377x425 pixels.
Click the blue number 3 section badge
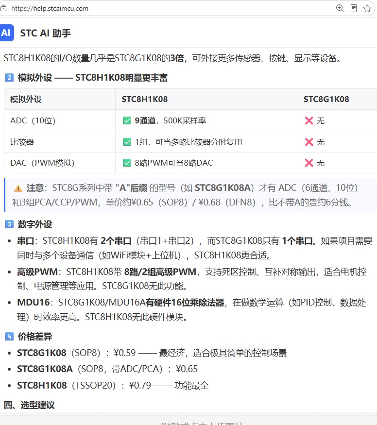[x=9, y=224]
